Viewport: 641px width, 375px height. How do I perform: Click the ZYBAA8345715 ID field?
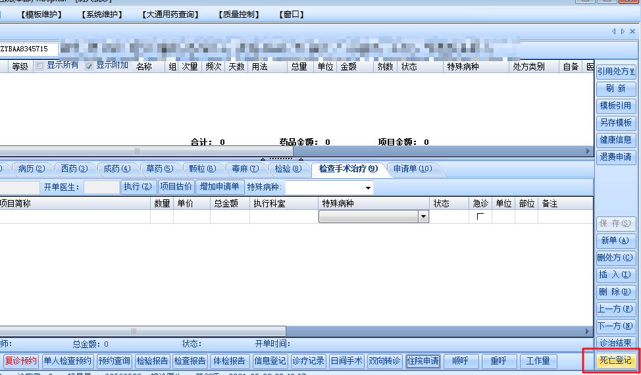(x=28, y=49)
